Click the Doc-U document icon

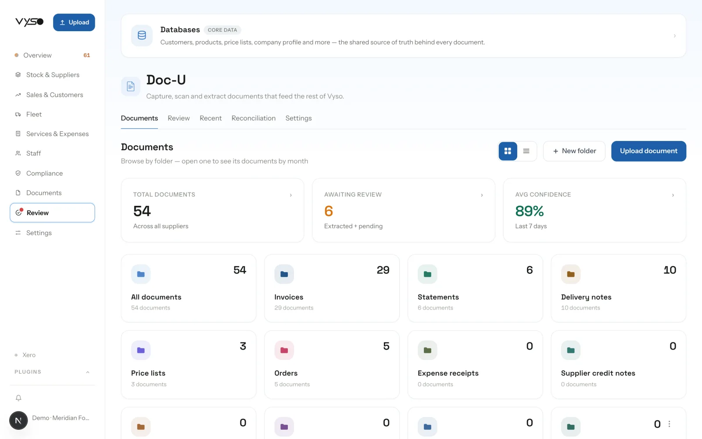click(131, 86)
